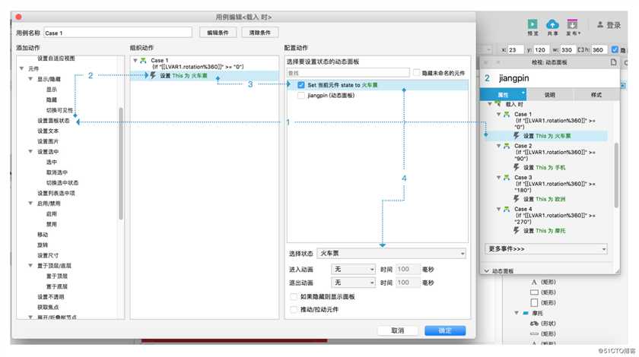Collapse Case 1 in 组织动作 panel
The width and height of the screenshot is (639, 357).
click(x=135, y=60)
